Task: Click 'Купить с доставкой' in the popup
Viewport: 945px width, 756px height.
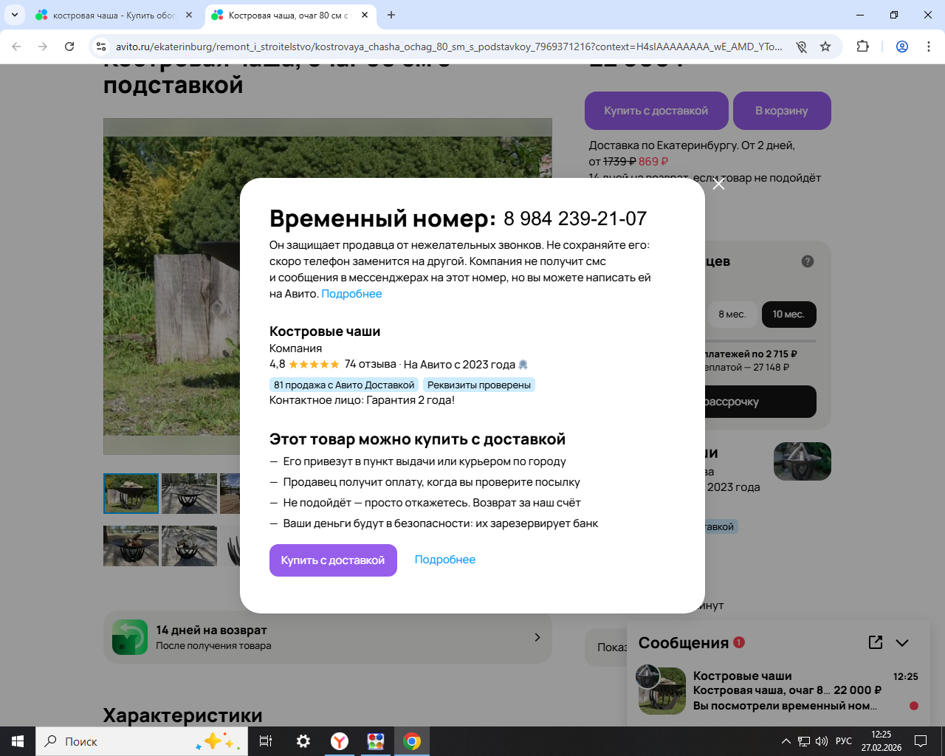Action: 333,560
